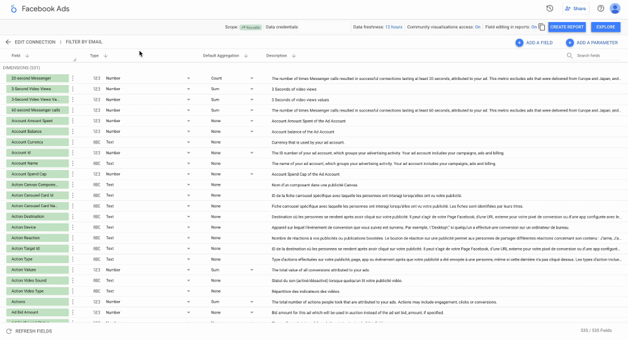Click the Looker Studio logo icon

[x=14, y=8]
